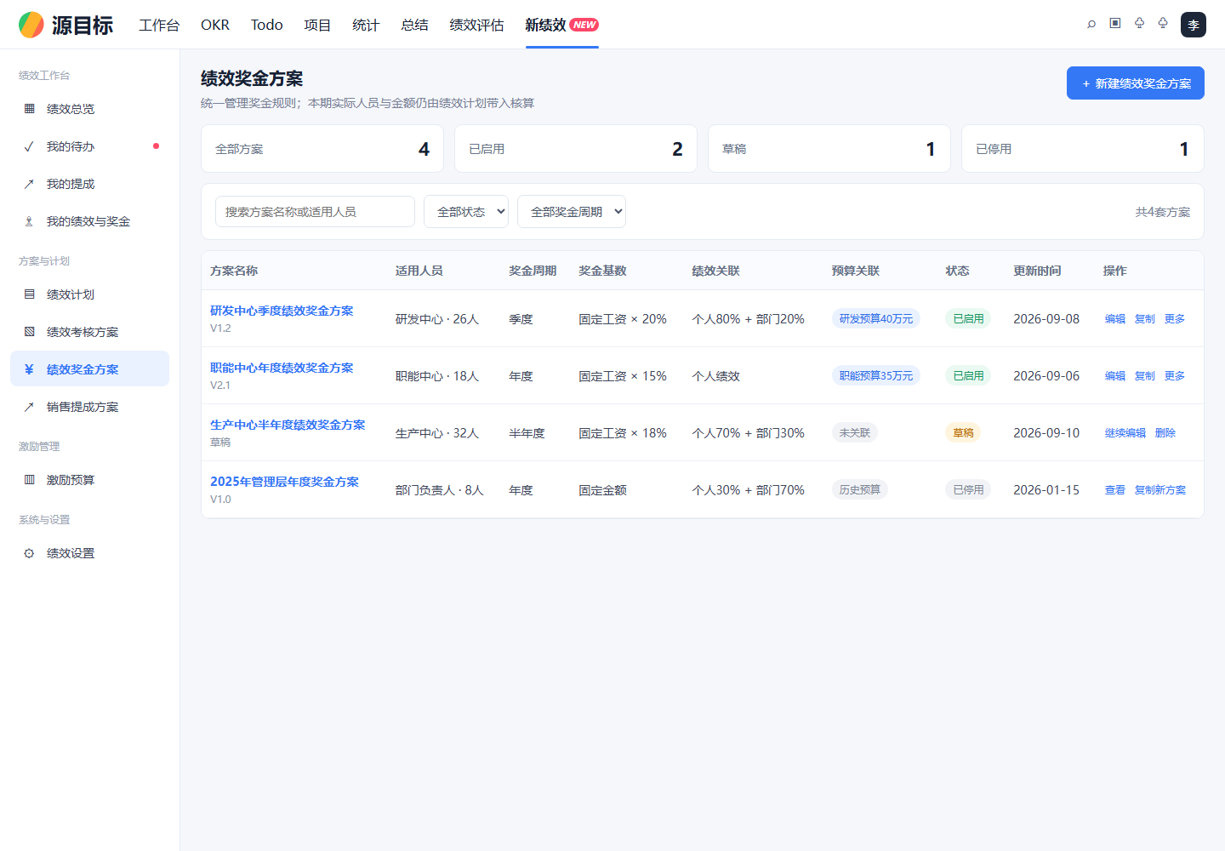Click the NEW badge on 新绩效
Screen dimensions: 1225x851
click(584, 25)
